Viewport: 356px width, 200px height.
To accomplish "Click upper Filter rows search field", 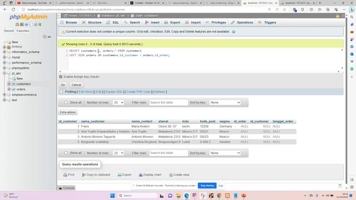I will pos(169,102).
